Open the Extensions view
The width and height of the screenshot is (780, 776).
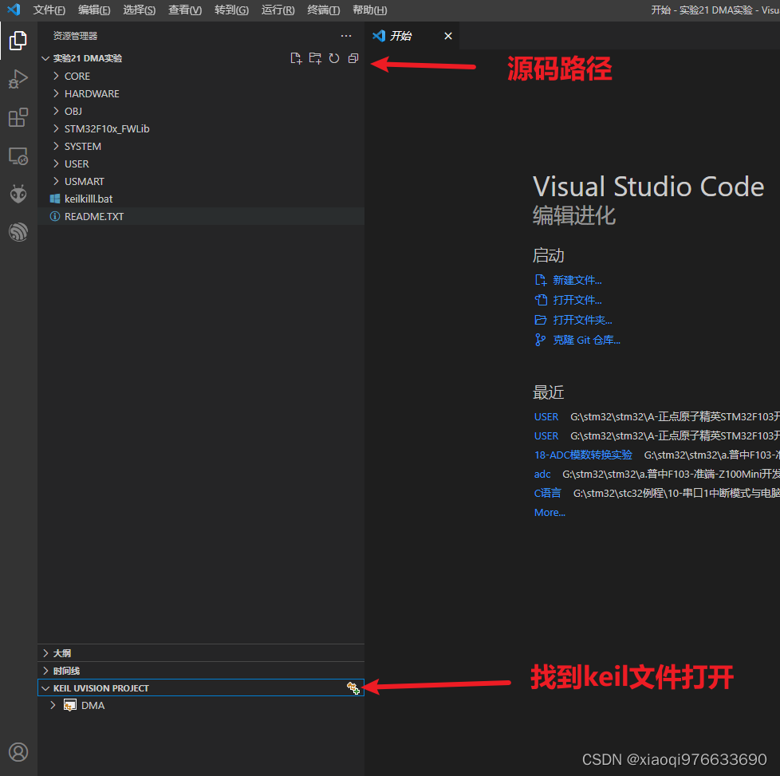[x=18, y=117]
